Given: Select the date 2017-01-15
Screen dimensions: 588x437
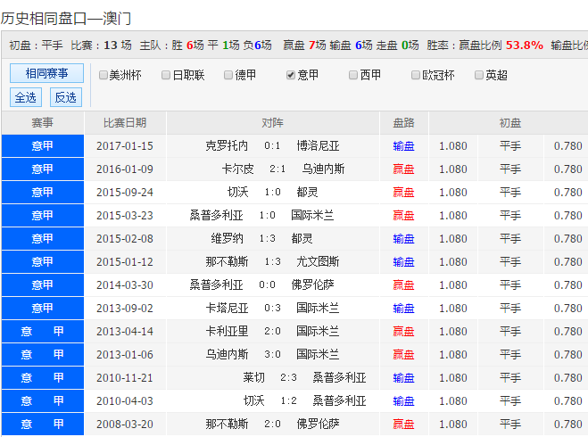Looking at the screenshot, I should click(125, 145).
